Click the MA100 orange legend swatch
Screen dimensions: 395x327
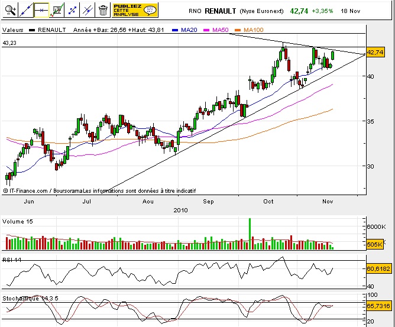pyautogui.click(x=238, y=30)
